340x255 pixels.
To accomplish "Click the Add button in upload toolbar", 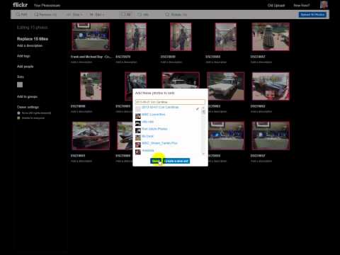I will (x=21, y=14).
